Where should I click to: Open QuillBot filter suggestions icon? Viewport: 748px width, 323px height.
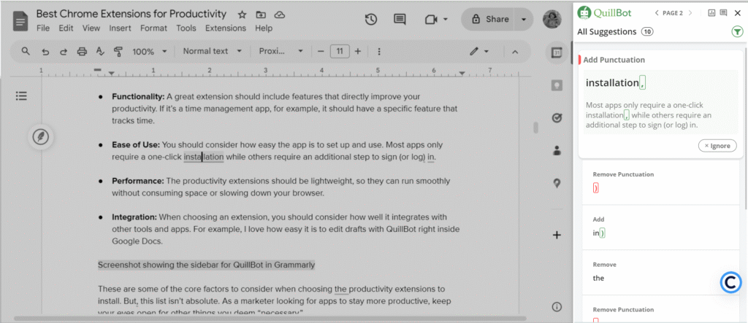coord(737,32)
